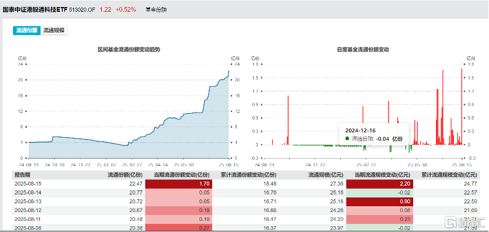The image size is (489, 232).
Task: Click the 24-10-10 label on the trend chart axis
Action: click(55, 165)
